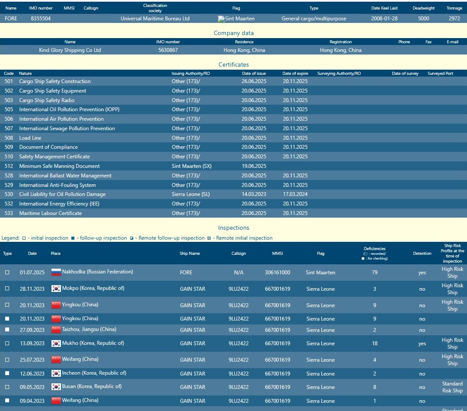This screenshot has width=467, height=411.
Task: Click the broken Sint Maarten flag image
Action: pyautogui.click(x=221, y=19)
